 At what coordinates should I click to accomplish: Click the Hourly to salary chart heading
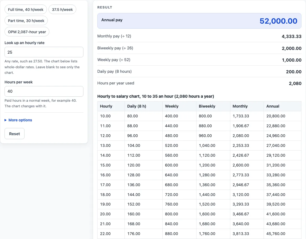pos(156,96)
